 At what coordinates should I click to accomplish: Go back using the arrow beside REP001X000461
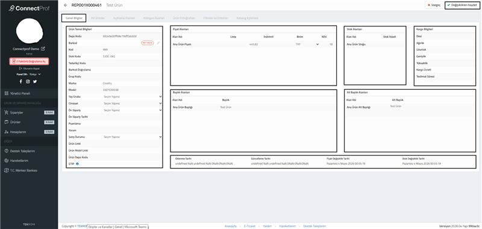(x=65, y=5)
